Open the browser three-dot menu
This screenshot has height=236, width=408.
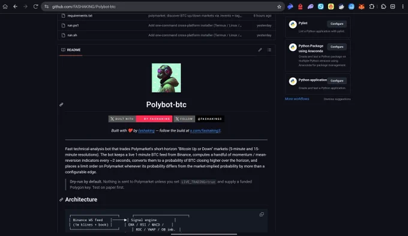click(403, 7)
